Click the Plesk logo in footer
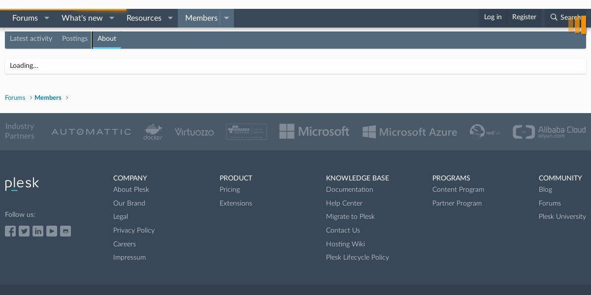 [x=22, y=184]
